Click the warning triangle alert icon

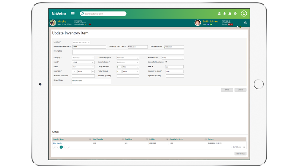pos(230,13)
